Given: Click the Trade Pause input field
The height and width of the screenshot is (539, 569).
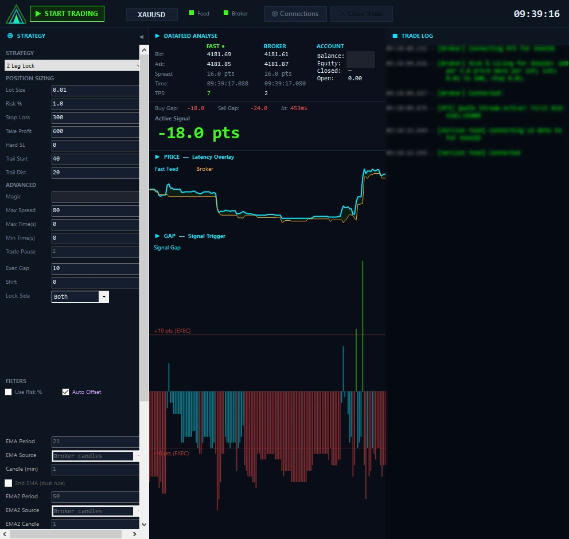Looking at the screenshot, I should (95, 252).
